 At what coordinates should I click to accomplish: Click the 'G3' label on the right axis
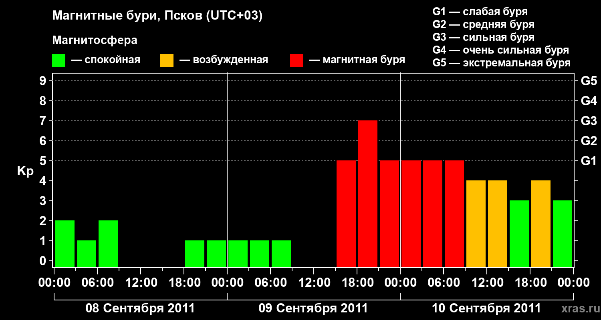coord(589,121)
